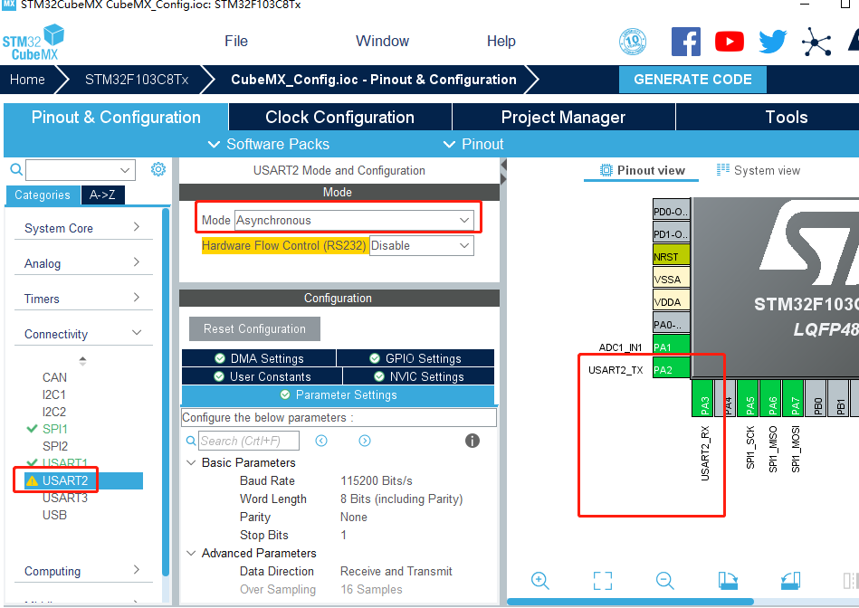Screen dimensions: 859x608
Task: Click the 115200 Bits/s baud rate value
Action: [377, 481]
